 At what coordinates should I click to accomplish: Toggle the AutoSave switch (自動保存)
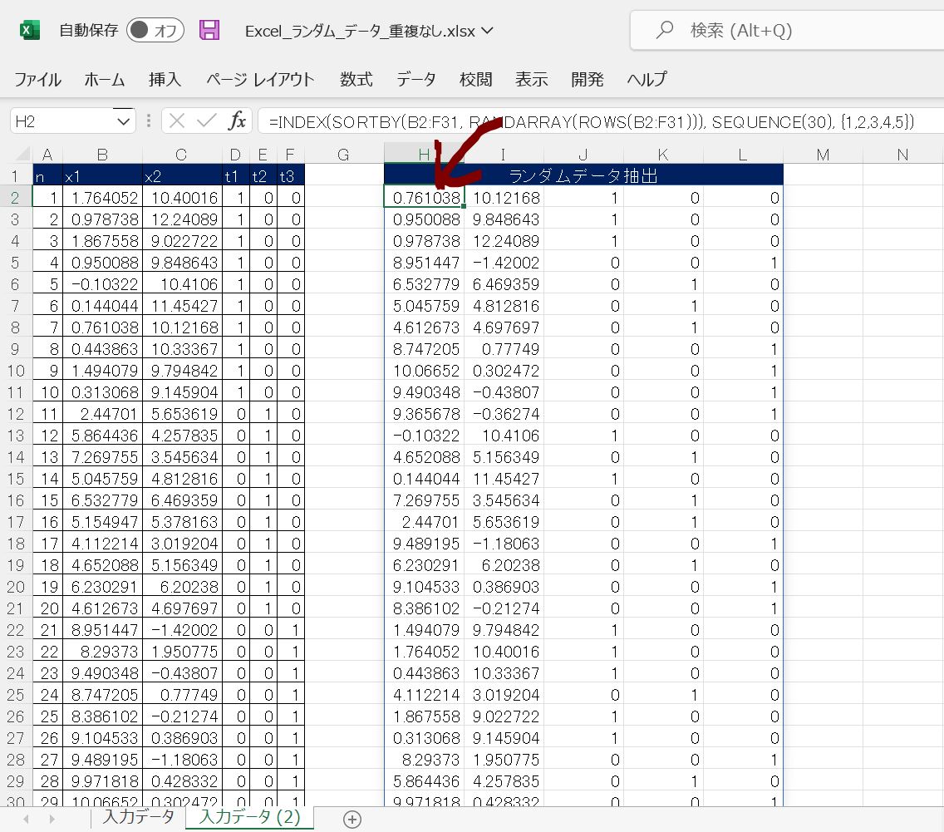(x=155, y=30)
